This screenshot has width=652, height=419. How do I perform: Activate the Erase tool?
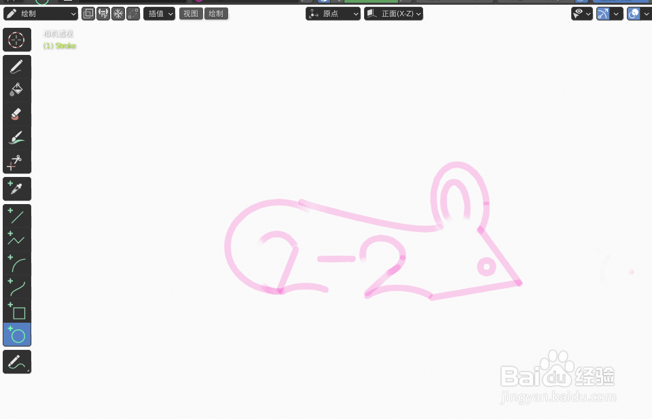pyautogui.click(x=16, y=114)
